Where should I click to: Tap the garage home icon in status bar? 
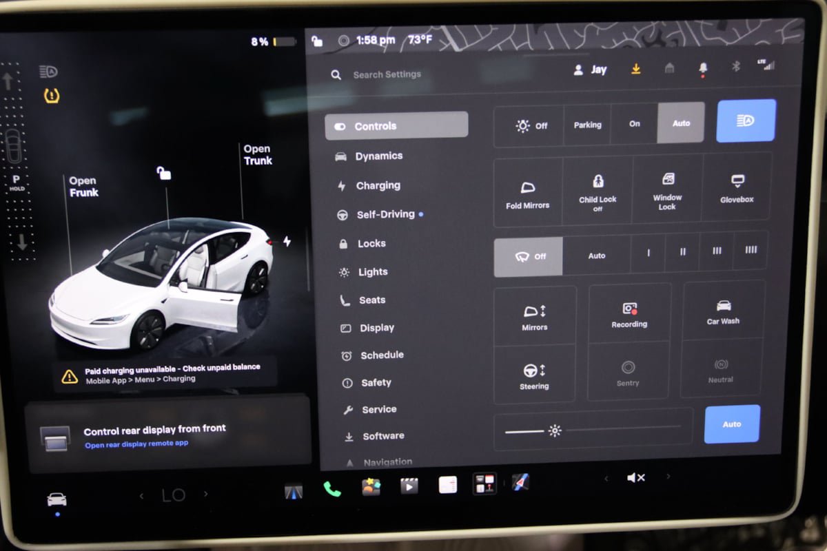[x=669, y=67]
